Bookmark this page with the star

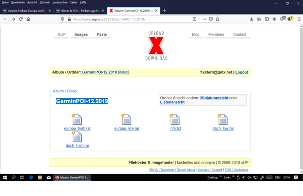coord(217,19)
